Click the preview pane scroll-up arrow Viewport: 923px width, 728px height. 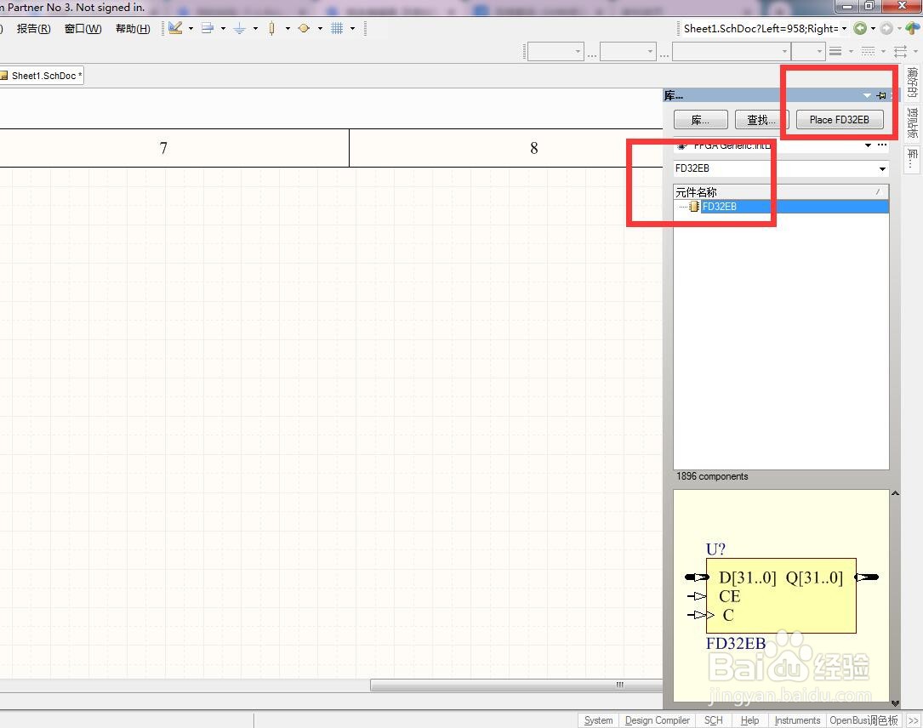895,494
